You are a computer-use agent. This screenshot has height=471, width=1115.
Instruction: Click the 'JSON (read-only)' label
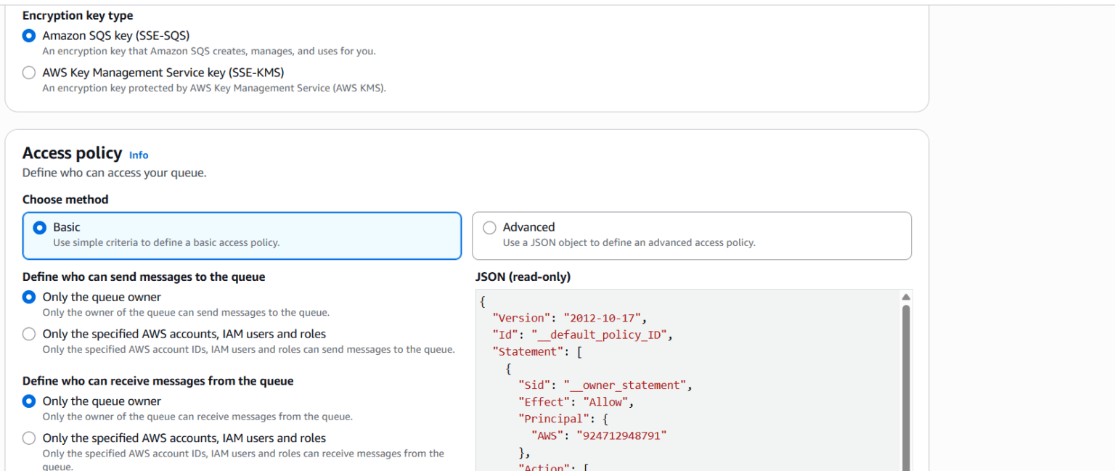coord(523,277)
